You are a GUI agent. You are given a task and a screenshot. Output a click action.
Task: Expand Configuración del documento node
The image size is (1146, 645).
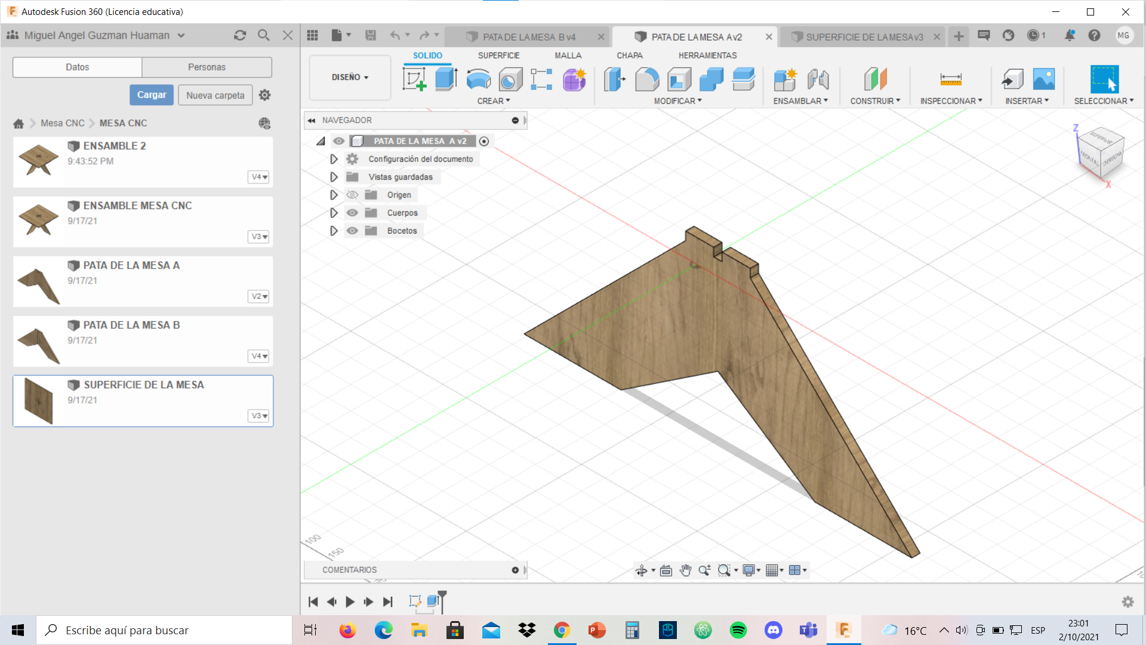(x=334, y=159)
